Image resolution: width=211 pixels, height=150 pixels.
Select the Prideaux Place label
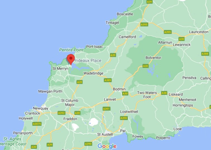[x=87, y=61]
